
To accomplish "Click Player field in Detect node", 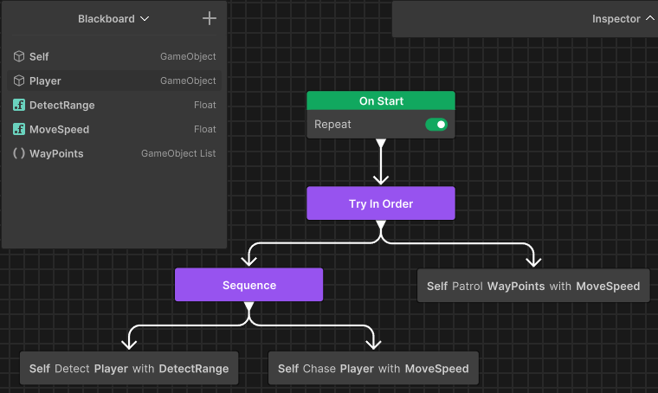I will click(111, 369).
